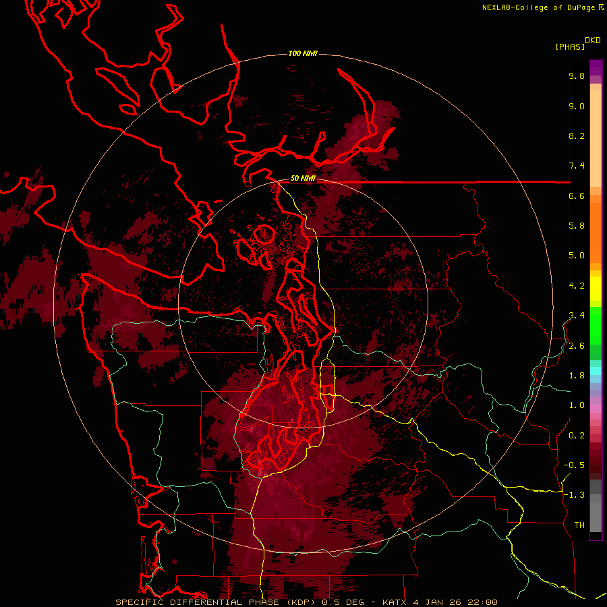Click the 5.8 value on the color scale

pyautogui.click(x=577, y=225)
